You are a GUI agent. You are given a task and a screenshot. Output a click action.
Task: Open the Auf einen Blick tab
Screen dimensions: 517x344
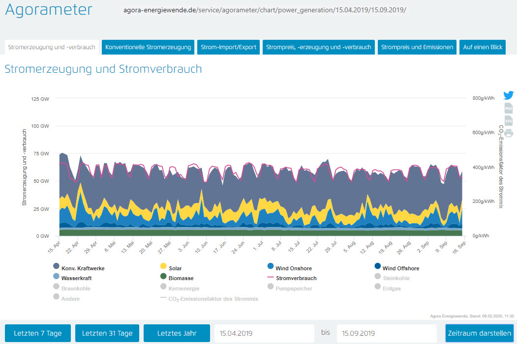click(483, 47)
